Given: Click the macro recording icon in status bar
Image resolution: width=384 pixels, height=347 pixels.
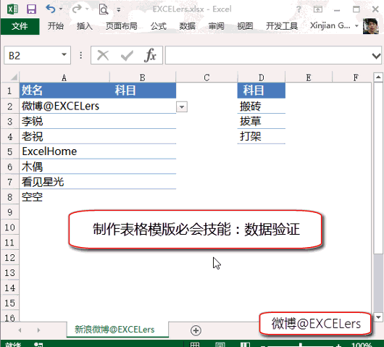Looking at the screenshot, I should click(x=38, y=344).
